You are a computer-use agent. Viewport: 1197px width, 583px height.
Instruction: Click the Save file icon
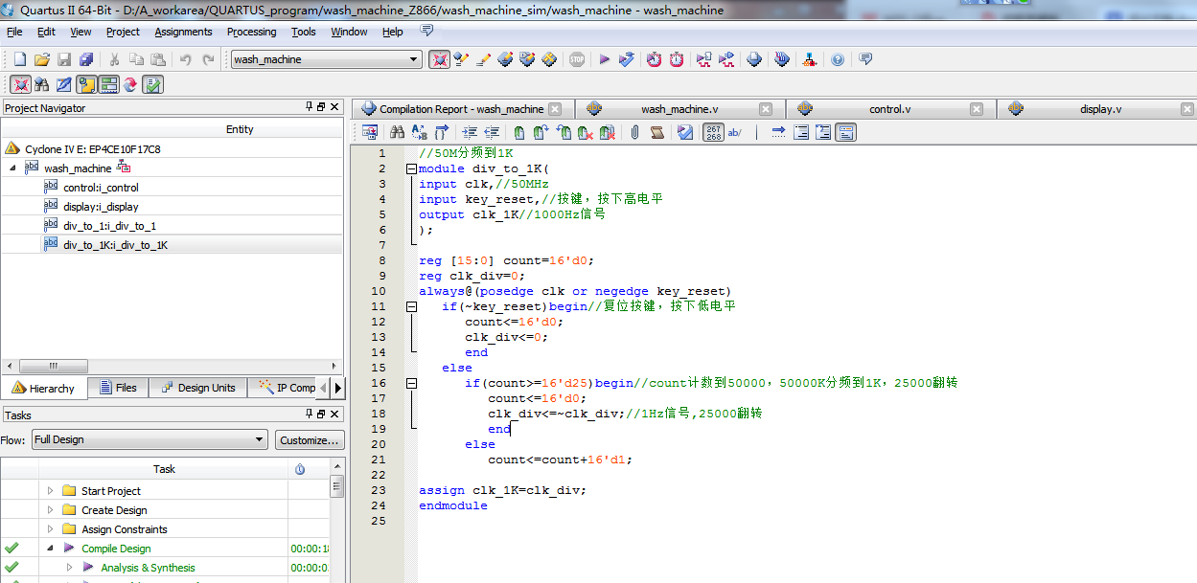pyautogui.click(x=64, y=59)
